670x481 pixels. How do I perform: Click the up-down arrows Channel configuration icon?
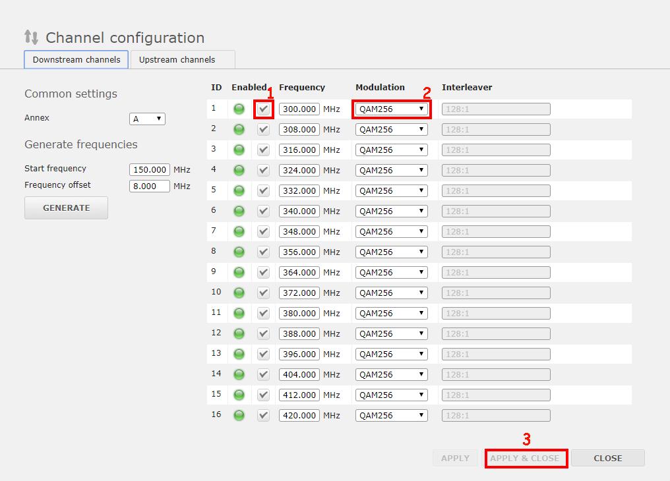point(31,37)
